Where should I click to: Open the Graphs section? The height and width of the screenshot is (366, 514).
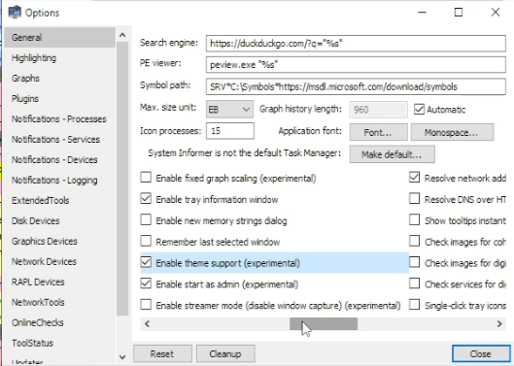point(60,79)
